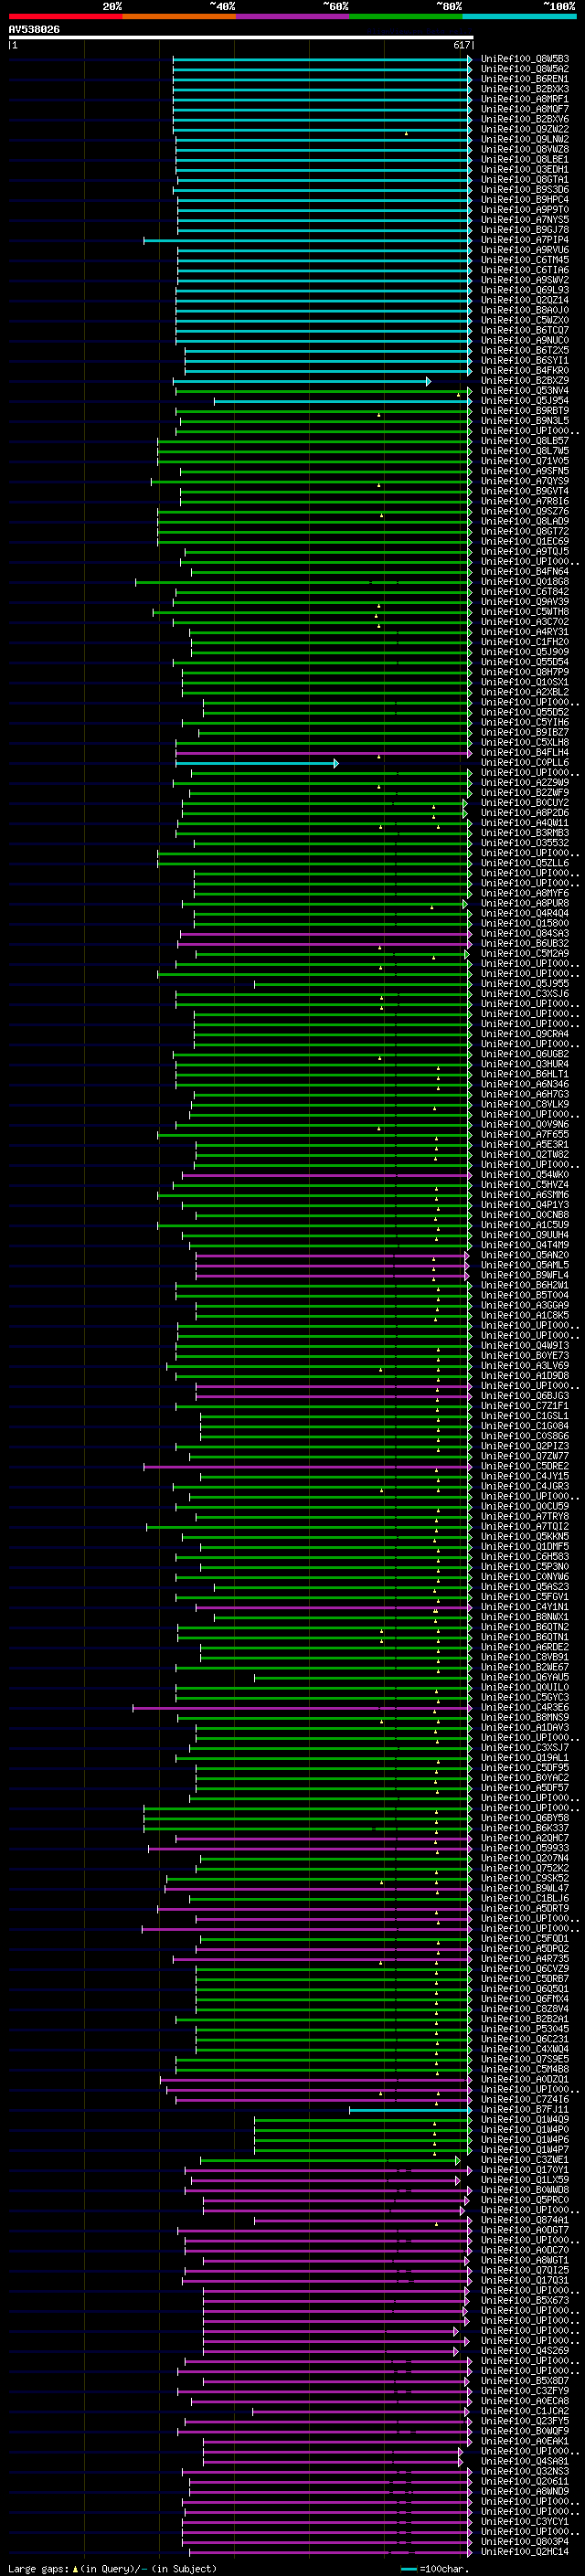Select label UniRef100_A0DGT7
Screen dimensions: 585x2576
[x=525, y=2230]
